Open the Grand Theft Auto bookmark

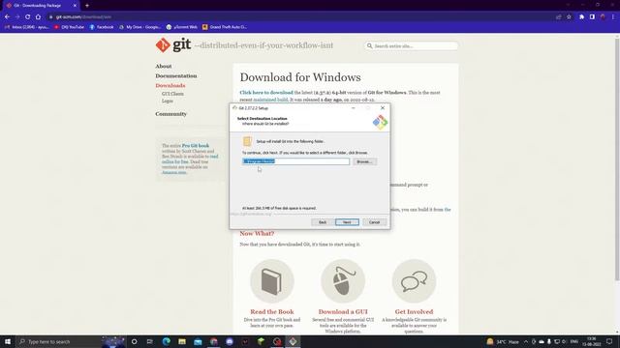tap(225, 27)
